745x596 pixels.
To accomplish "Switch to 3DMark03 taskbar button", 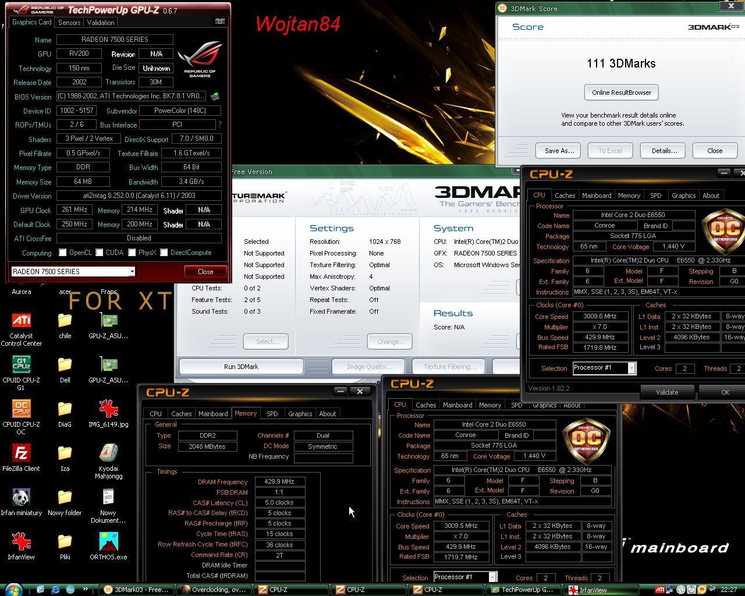I will pyautogui.click(x=137, y=590).
